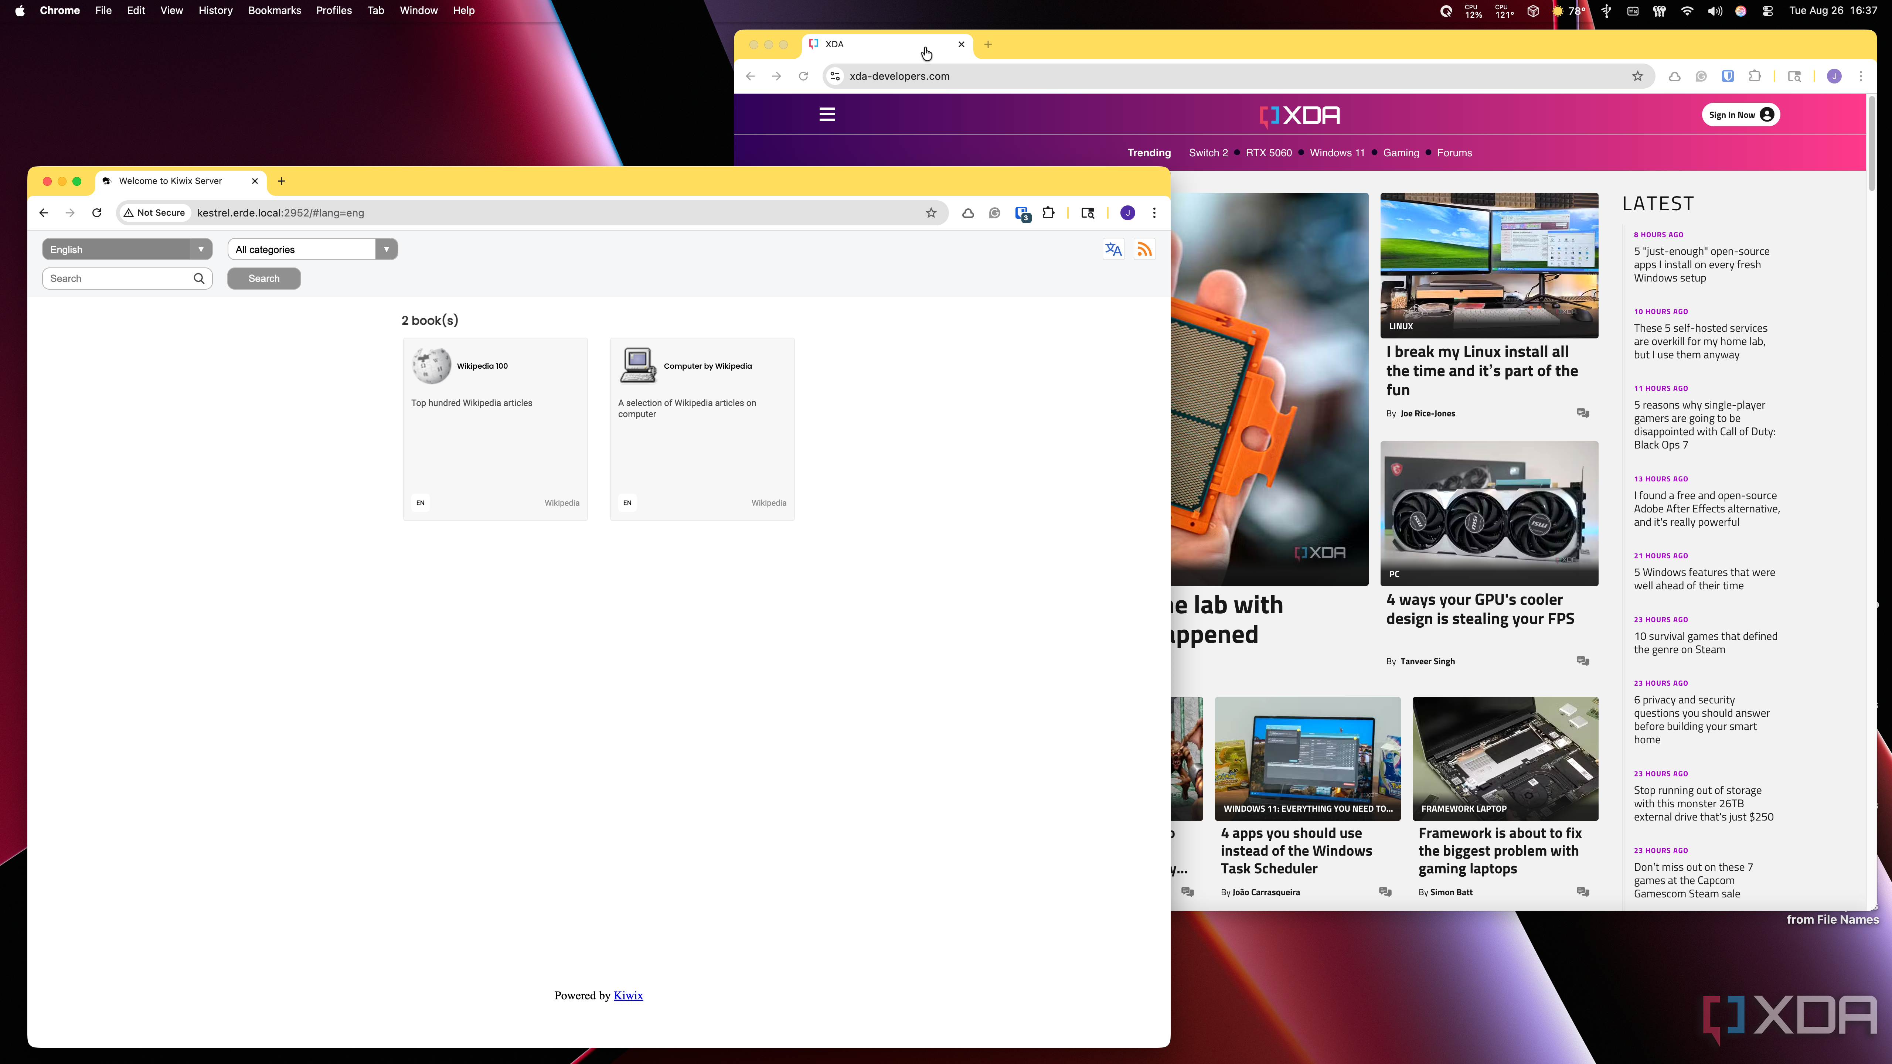This screenshot has width=1892, height=1064.
Task: Go back in the Kiwix window
Action: pos(44,213)
